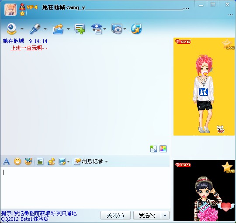Open the magic emoticon face icon
Viewport: 236px width, 223px height.
[28, 161]
